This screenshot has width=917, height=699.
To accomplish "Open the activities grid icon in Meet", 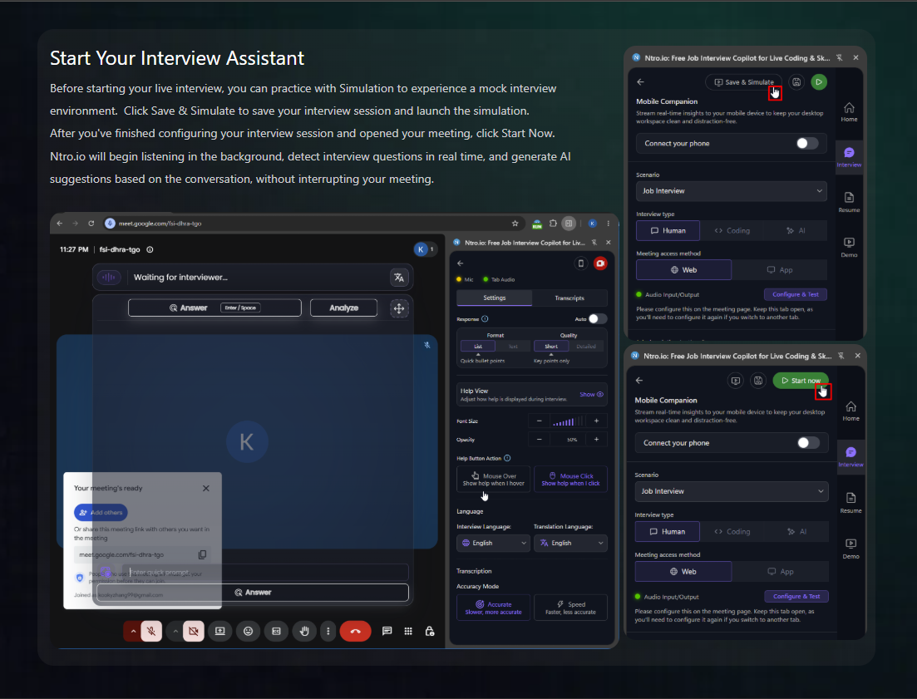I will tap(408, 631).
